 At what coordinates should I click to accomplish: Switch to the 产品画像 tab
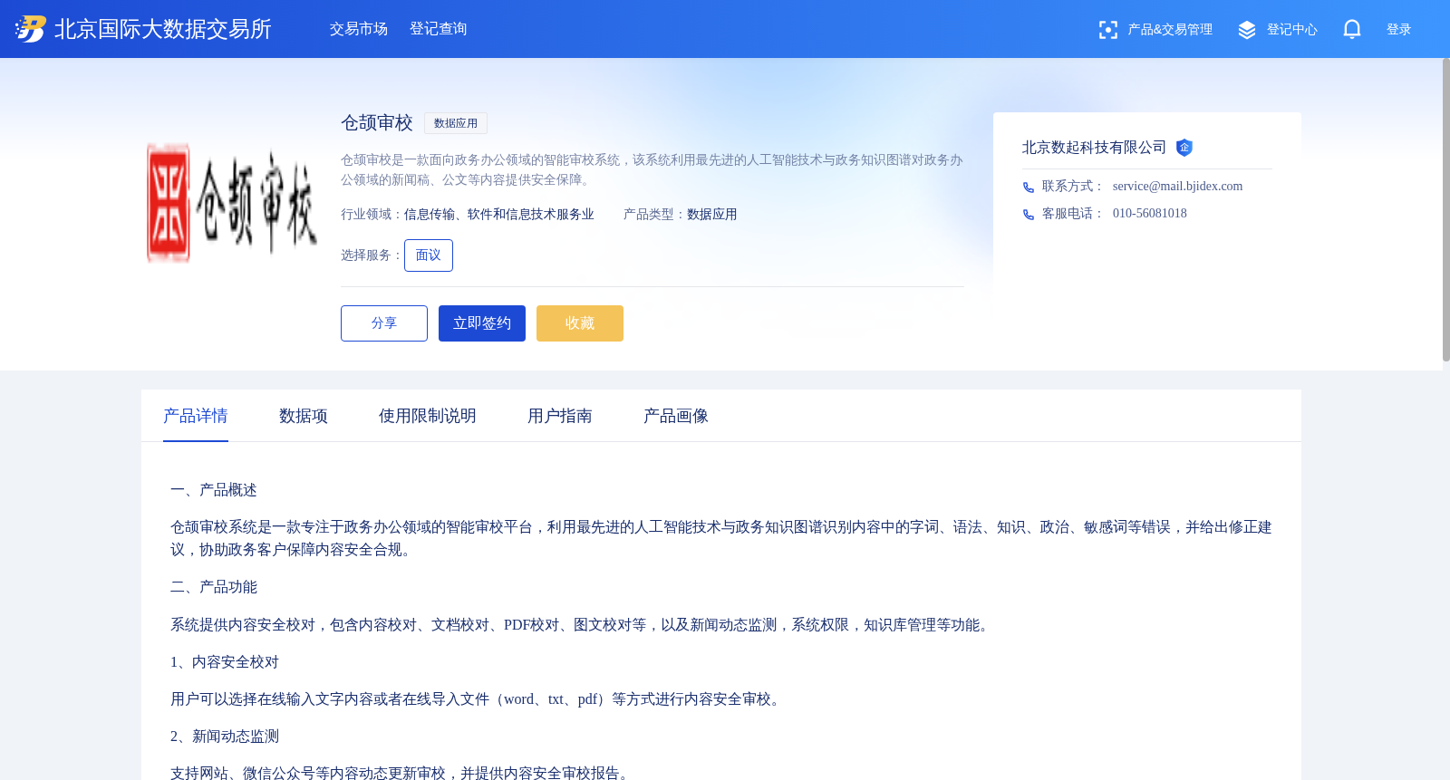click(x=676, y=416)
